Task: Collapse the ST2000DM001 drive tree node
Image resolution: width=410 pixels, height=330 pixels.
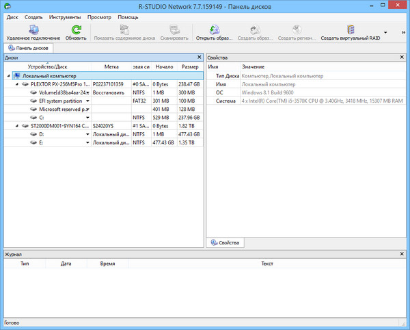Action: pos(16,126)
